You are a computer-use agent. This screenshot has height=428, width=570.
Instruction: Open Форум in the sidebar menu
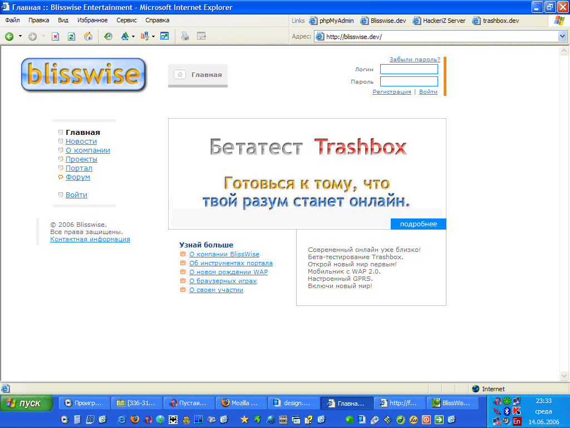(x=78, y=177)
